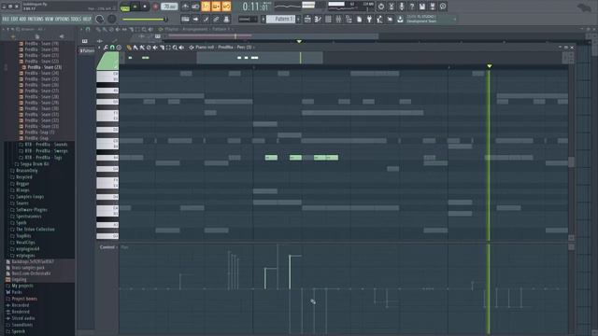Click the save project icon
Screen dimensions: 598x336
422,7
